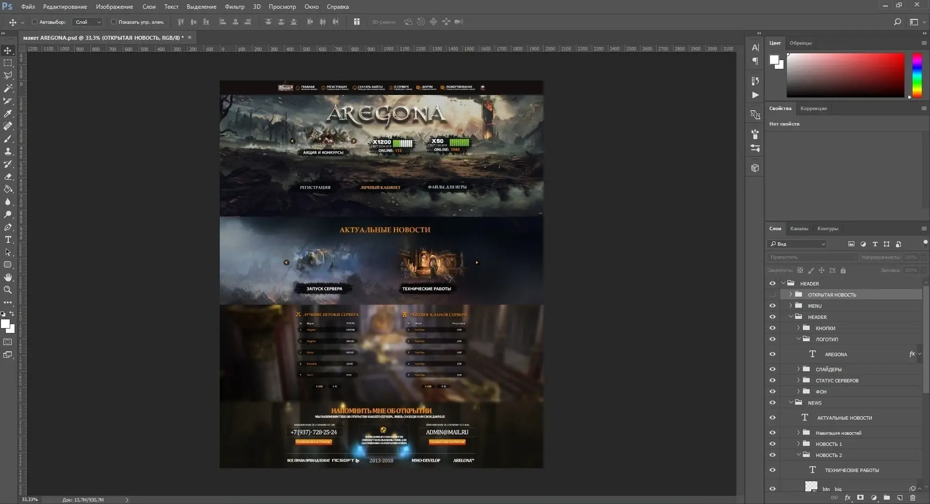Hide the AREGONA text layer
Image resolution: width=930 pixels, height=504 pixels.
(772, 354)
